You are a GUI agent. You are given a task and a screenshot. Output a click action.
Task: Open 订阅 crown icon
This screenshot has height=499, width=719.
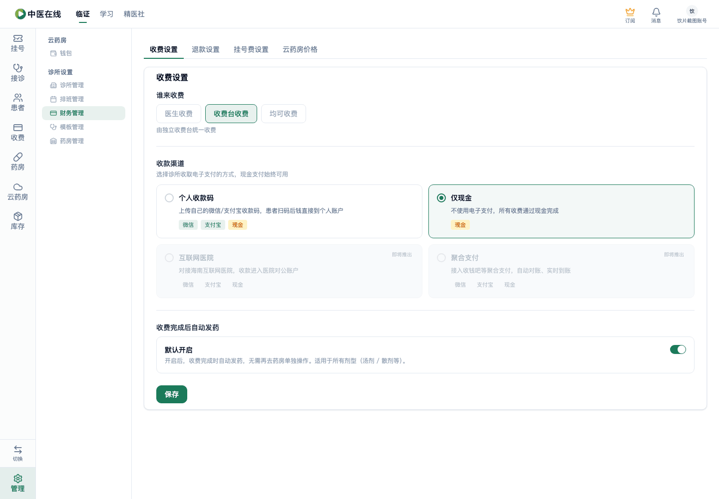pyautogui.click(x=630, y=15)
